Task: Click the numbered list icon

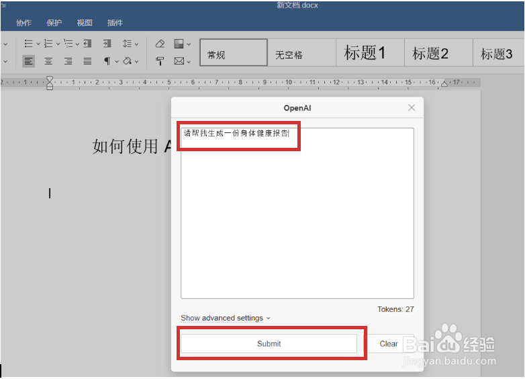Action: 48,44
